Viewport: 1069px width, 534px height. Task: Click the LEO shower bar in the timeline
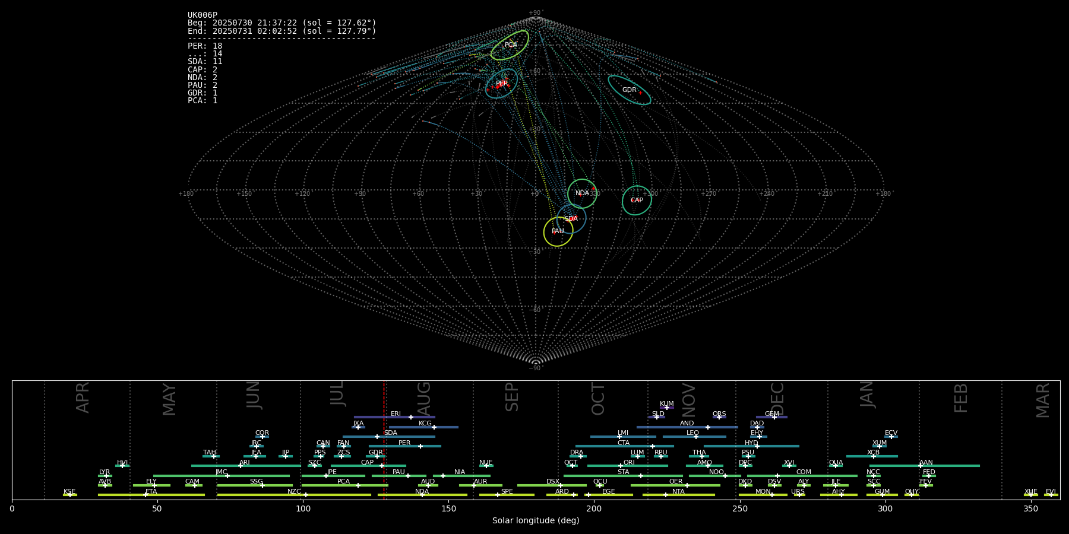[694, 437]
